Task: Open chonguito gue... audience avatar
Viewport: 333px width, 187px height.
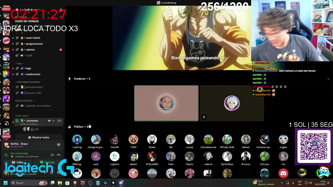Action: point(96,139)
